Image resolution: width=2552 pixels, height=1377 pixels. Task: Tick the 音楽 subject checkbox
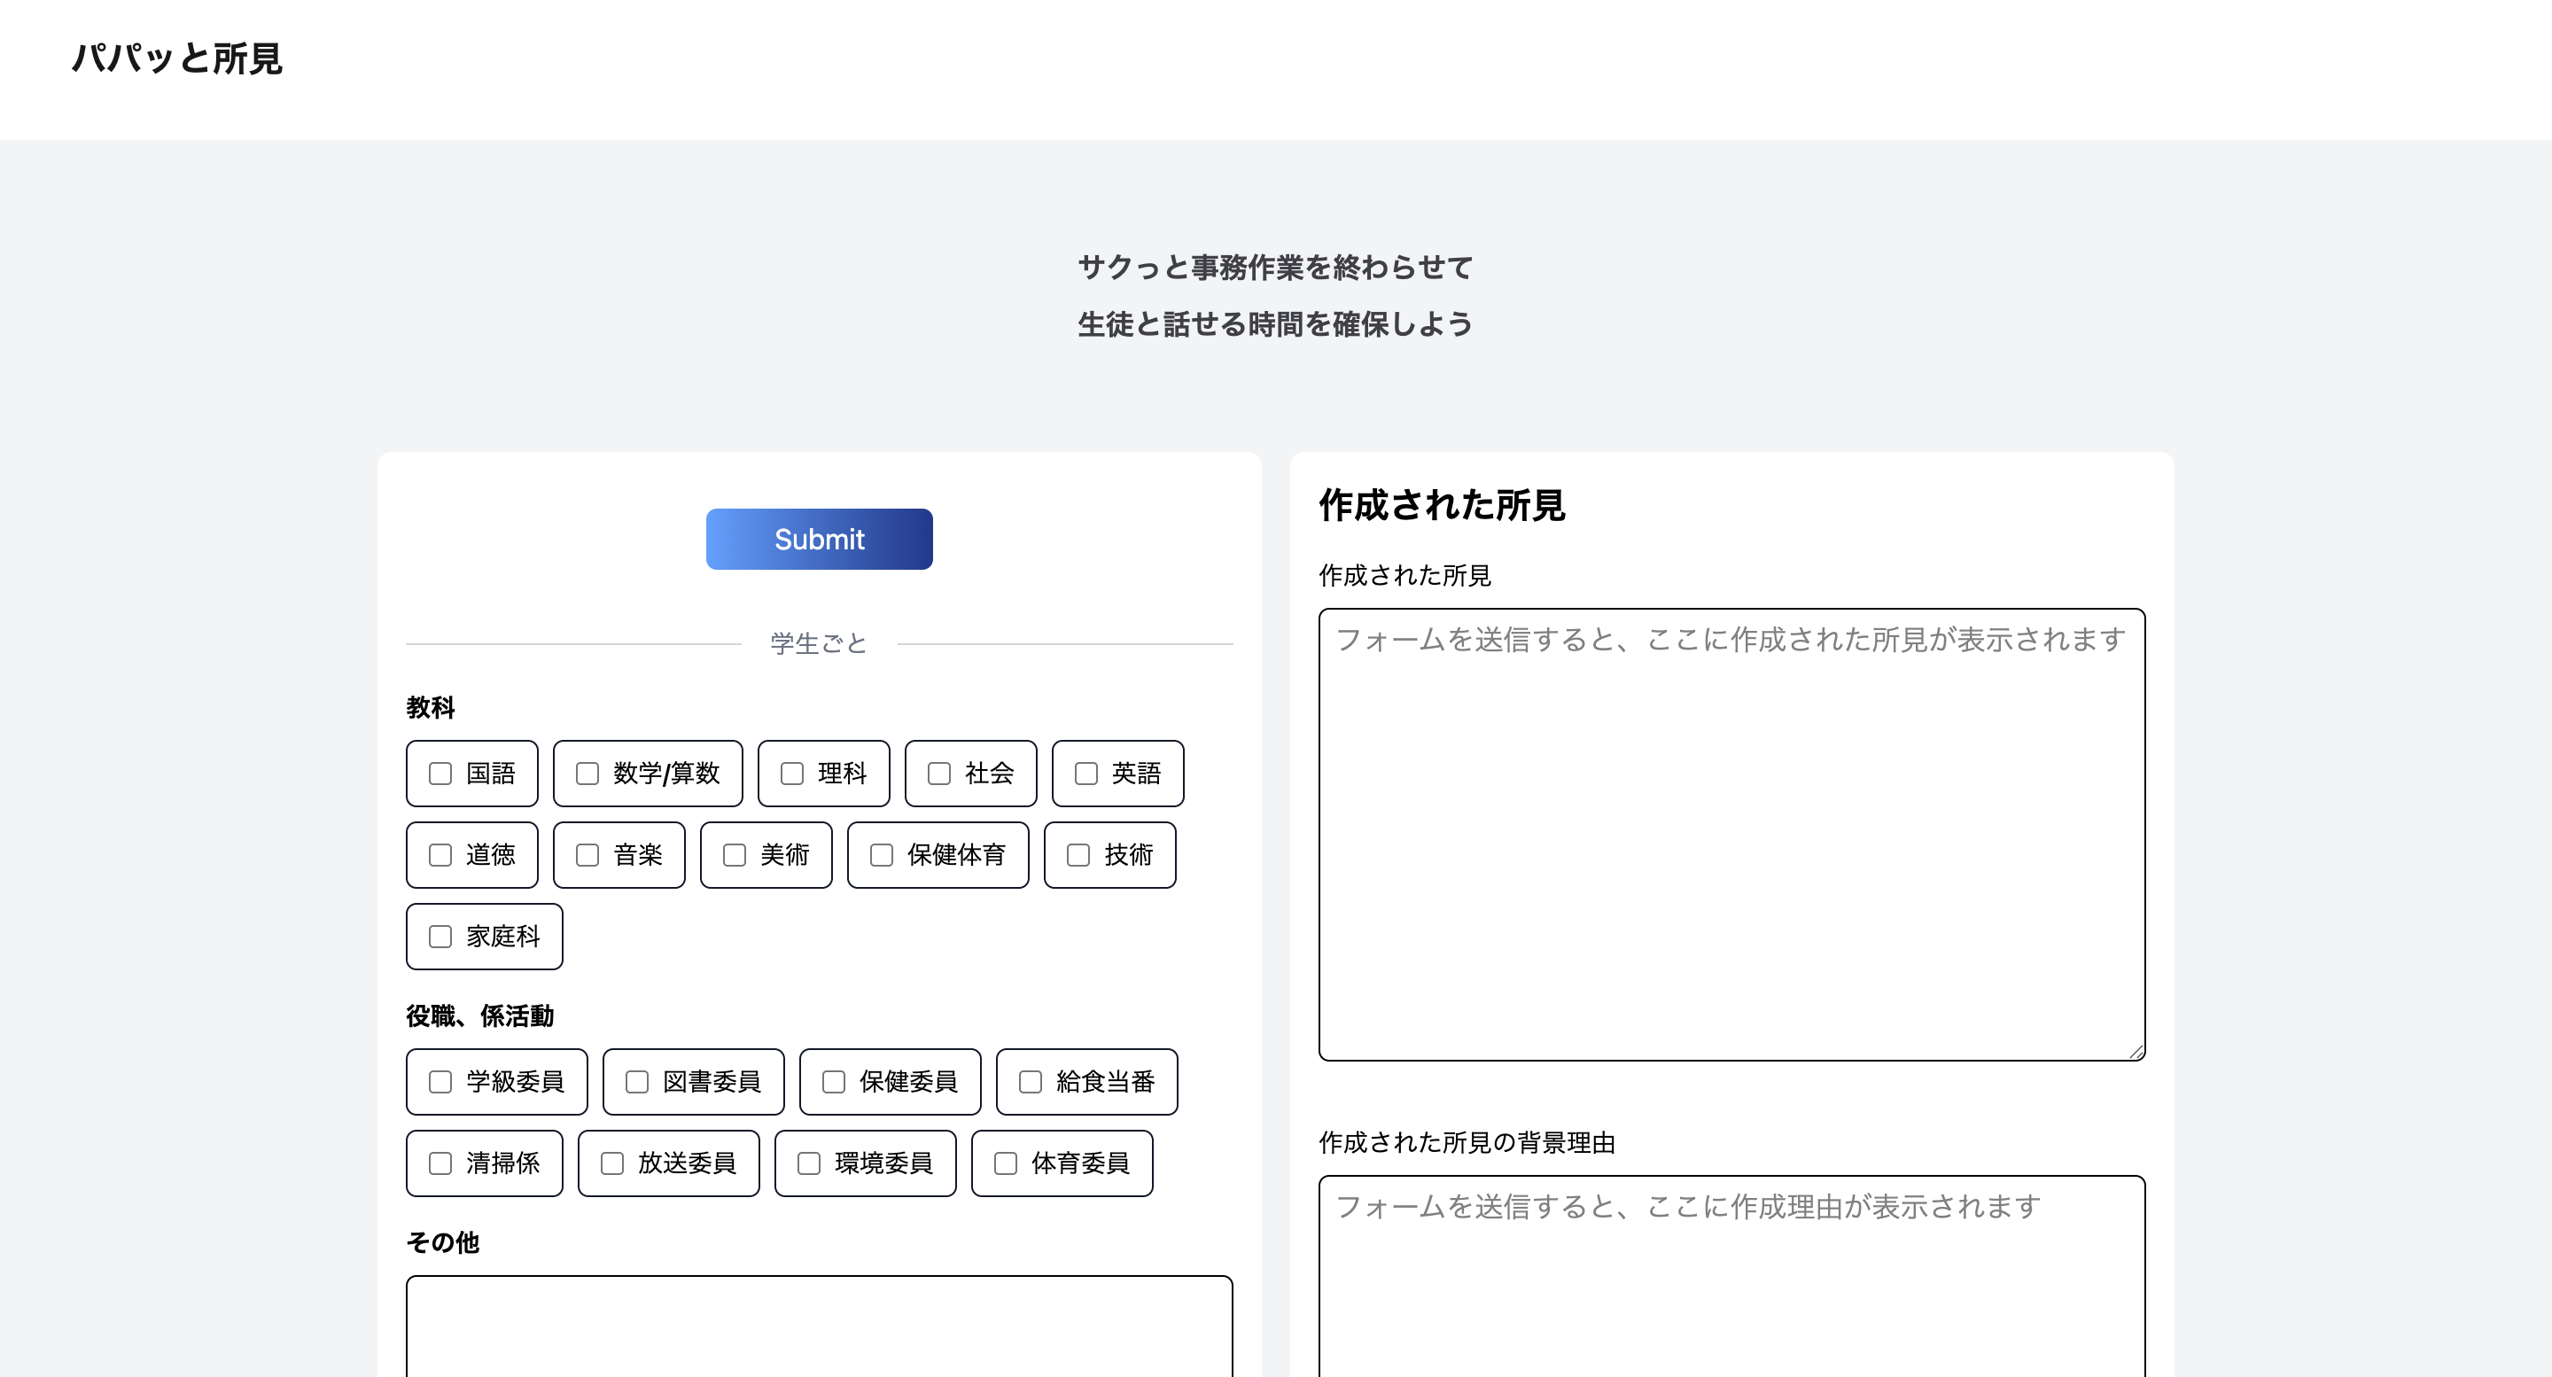[587, 855]
